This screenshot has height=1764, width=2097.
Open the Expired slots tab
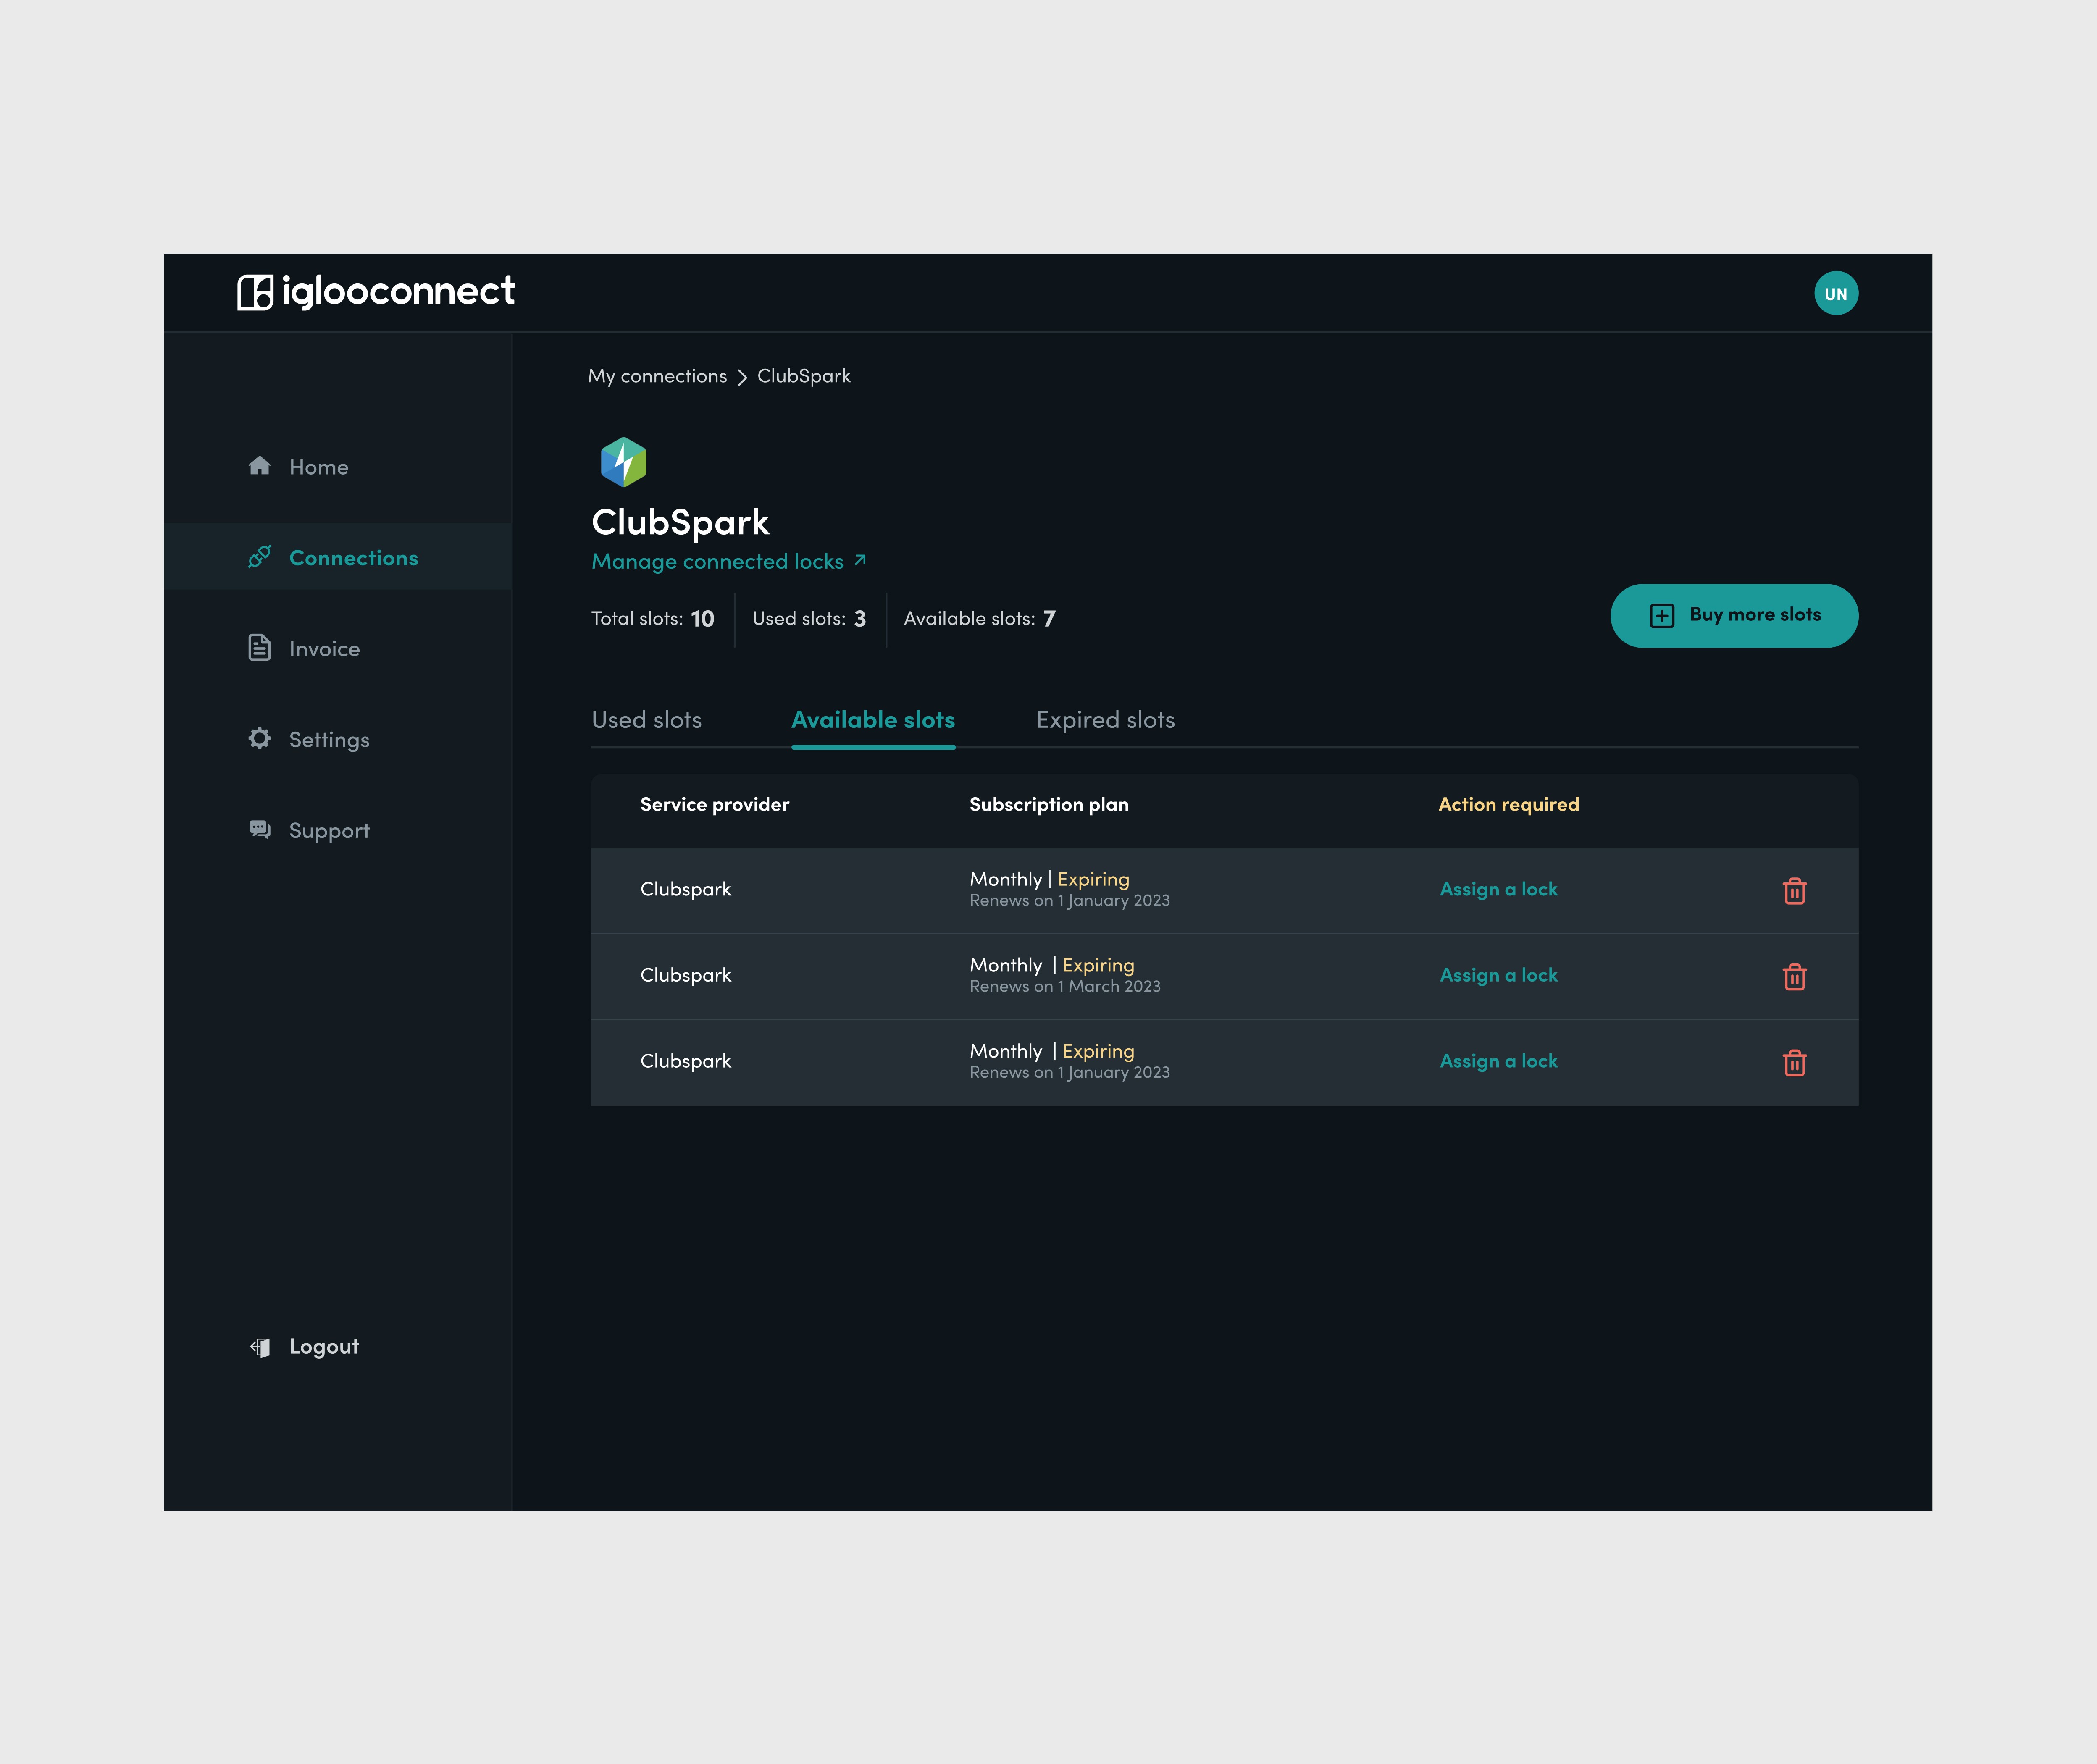[x=1105, y=720]
